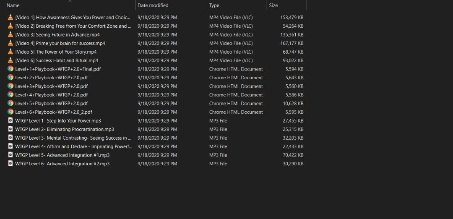Select MP3 icon for WTGP Level 5 file
The height and width of the screenshot is (219, 453).
[x=10, y=155]
